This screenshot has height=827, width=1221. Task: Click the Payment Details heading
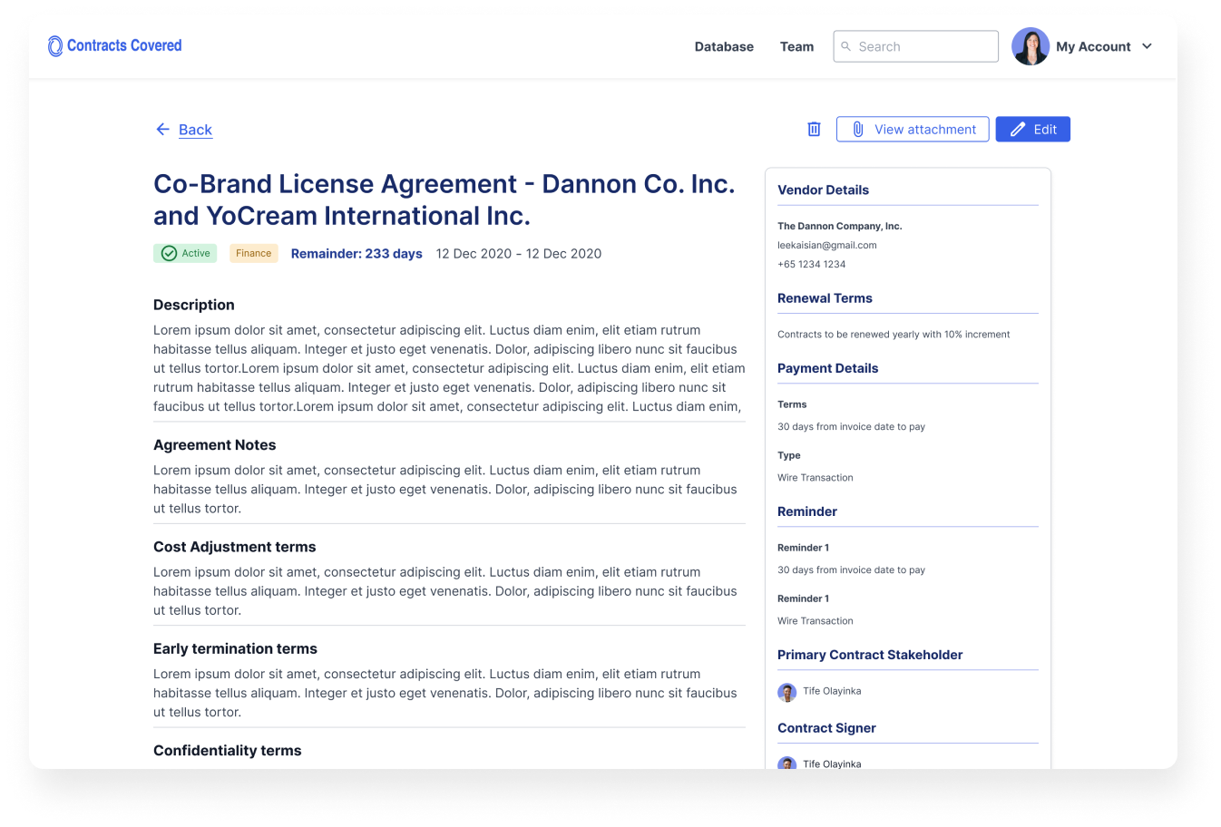click(827, 368)
